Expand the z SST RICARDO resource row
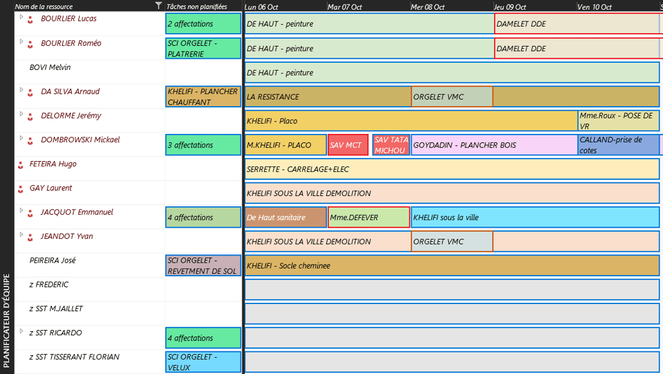Image resolution: width=663 pixels, height=374 pixels. (x=21, y=331)
